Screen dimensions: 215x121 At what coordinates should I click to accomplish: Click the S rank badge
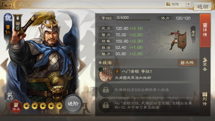point(117,71)
